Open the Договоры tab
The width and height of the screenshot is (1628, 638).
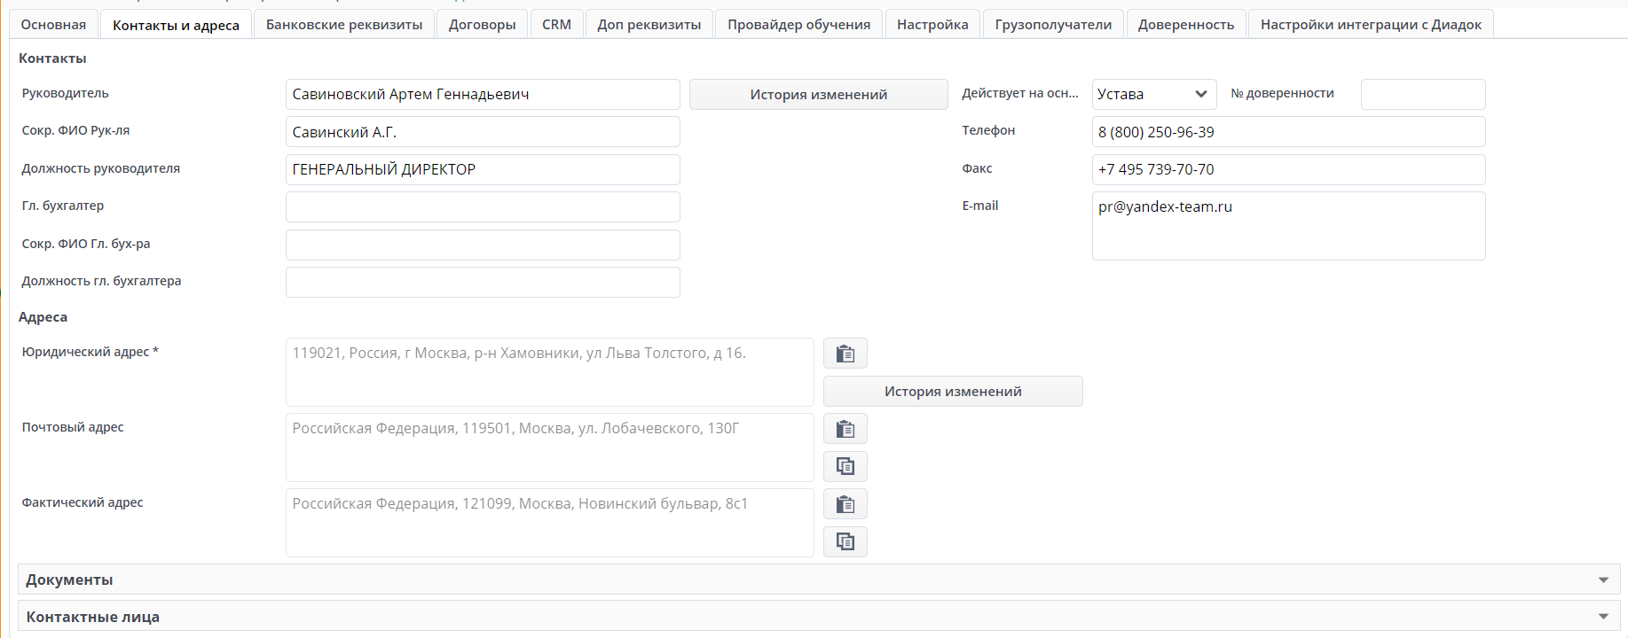click(x=482, y=25)
